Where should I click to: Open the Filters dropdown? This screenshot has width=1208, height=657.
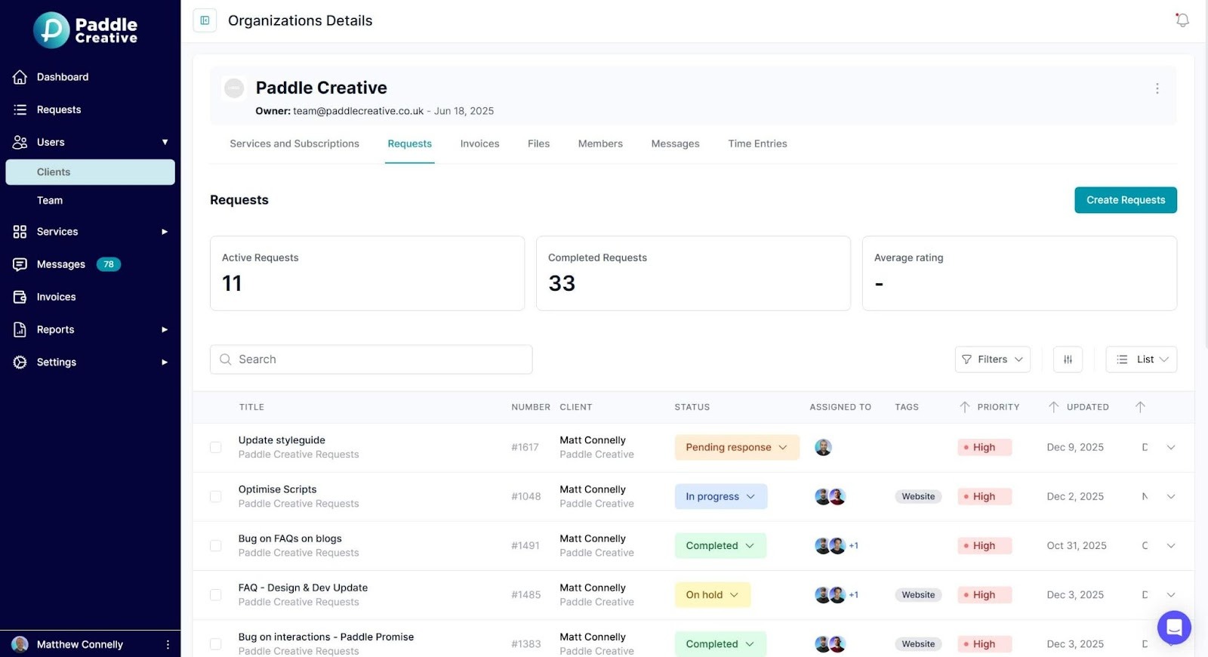992,359
